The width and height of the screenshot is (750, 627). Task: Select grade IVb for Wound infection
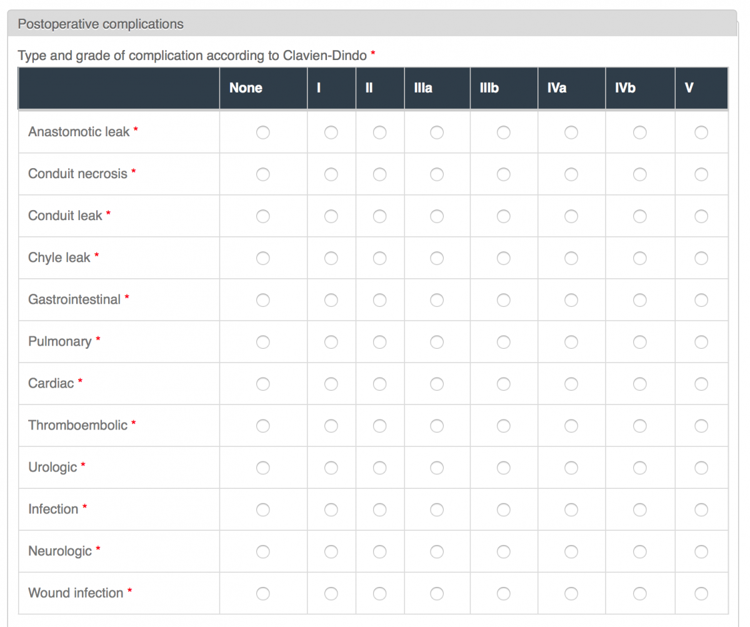tap(639, 593)
